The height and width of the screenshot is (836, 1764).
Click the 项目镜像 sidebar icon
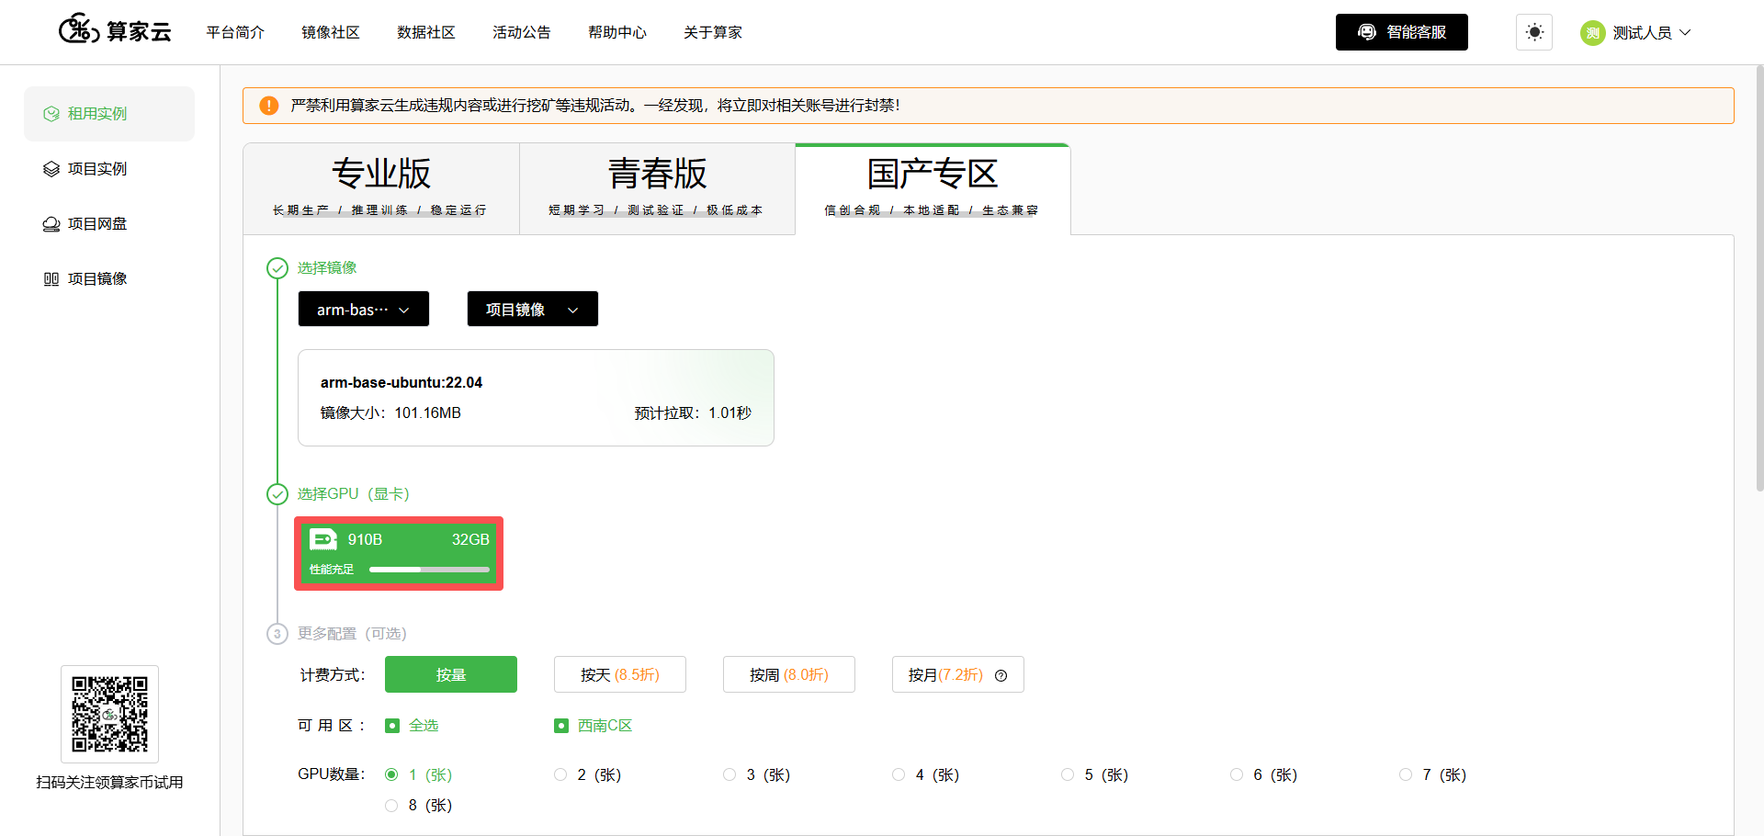click(x=51, y=279)
